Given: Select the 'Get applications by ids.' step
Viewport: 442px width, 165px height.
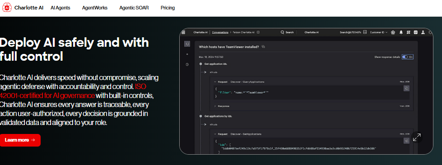Looking at the screenshot, I should [x=218, y=116].
